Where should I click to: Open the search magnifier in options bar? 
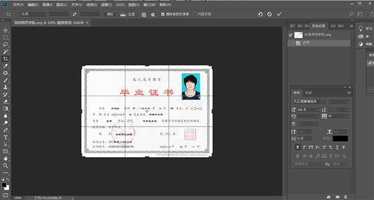352,14
